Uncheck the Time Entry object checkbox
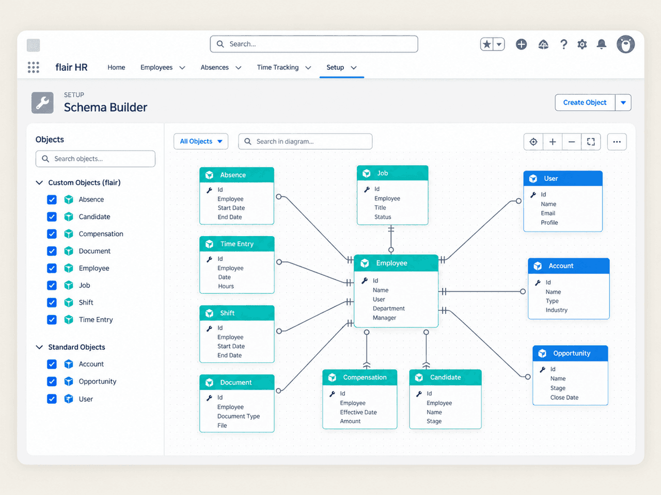661x495 pixels. [52, 320]
